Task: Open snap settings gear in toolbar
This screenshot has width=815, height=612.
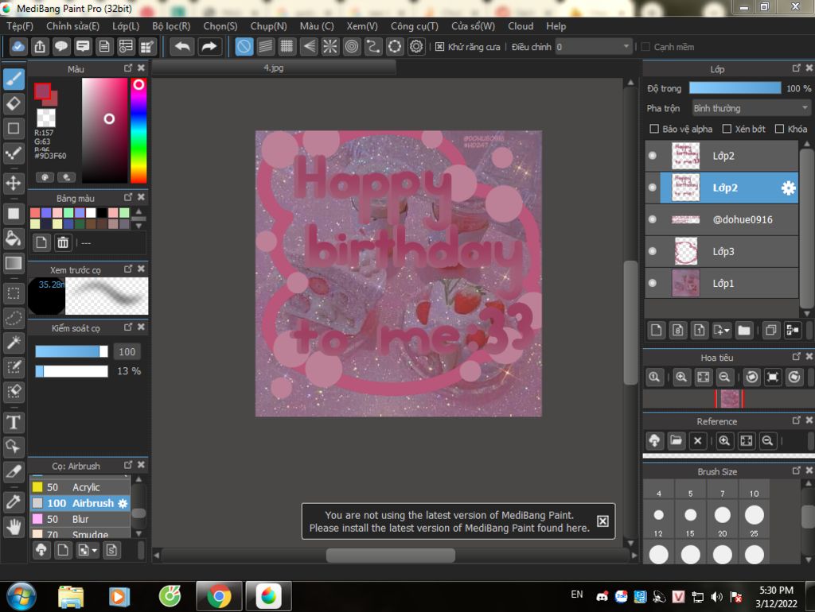Action: point(415,47)
